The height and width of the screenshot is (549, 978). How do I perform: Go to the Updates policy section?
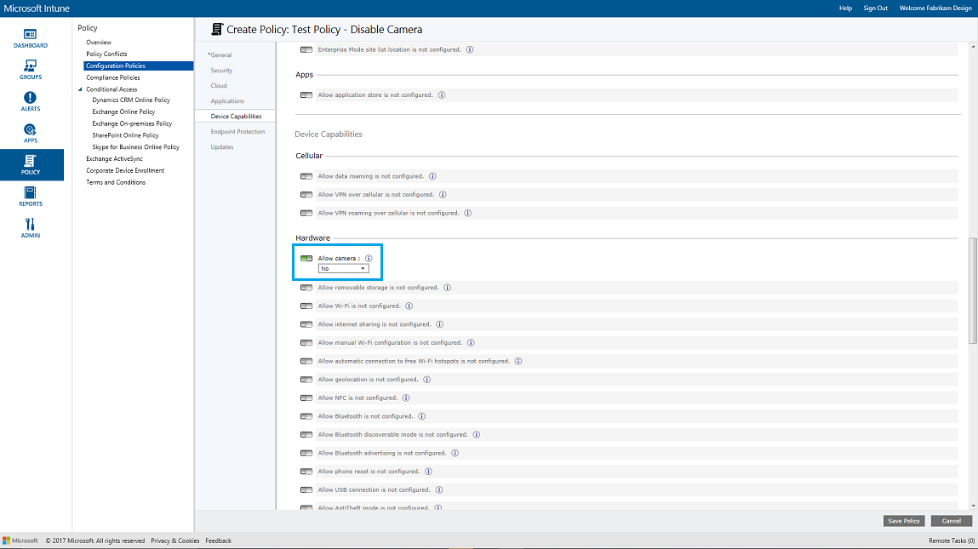pos(222,147)
